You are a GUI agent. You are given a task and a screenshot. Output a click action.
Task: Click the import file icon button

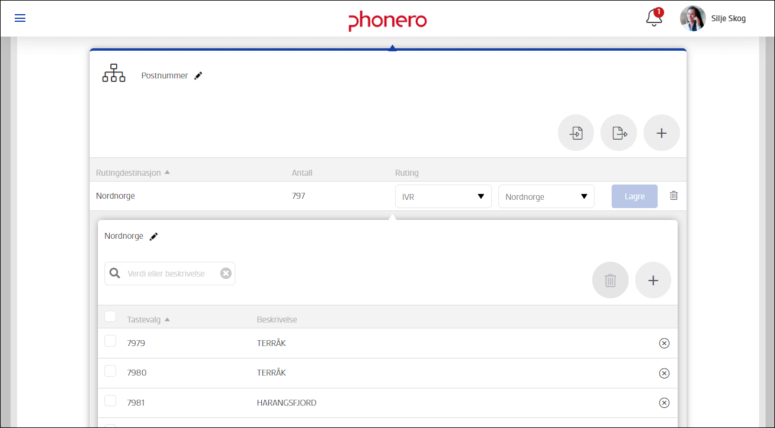[x=576, y=133]
